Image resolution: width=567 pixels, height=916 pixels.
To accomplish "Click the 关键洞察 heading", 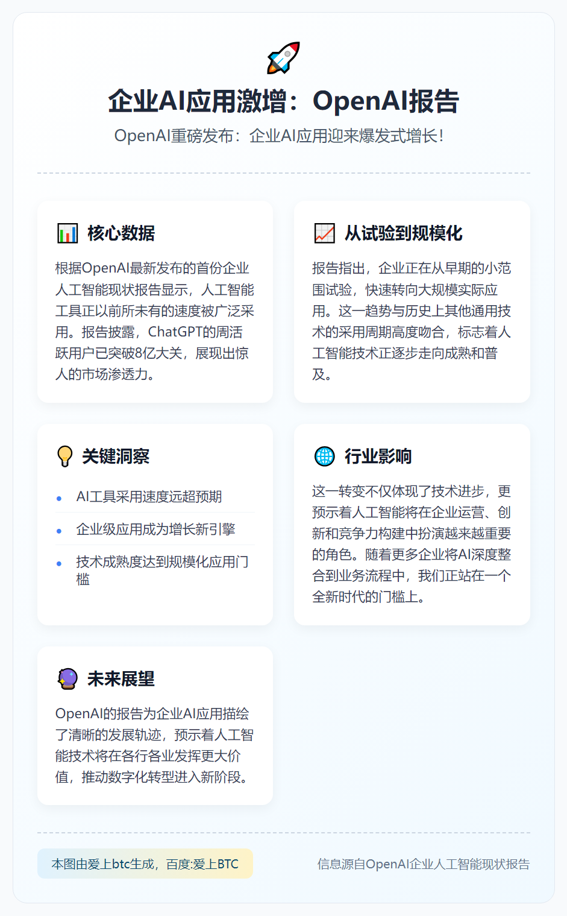I will click(x=116, y=456).
